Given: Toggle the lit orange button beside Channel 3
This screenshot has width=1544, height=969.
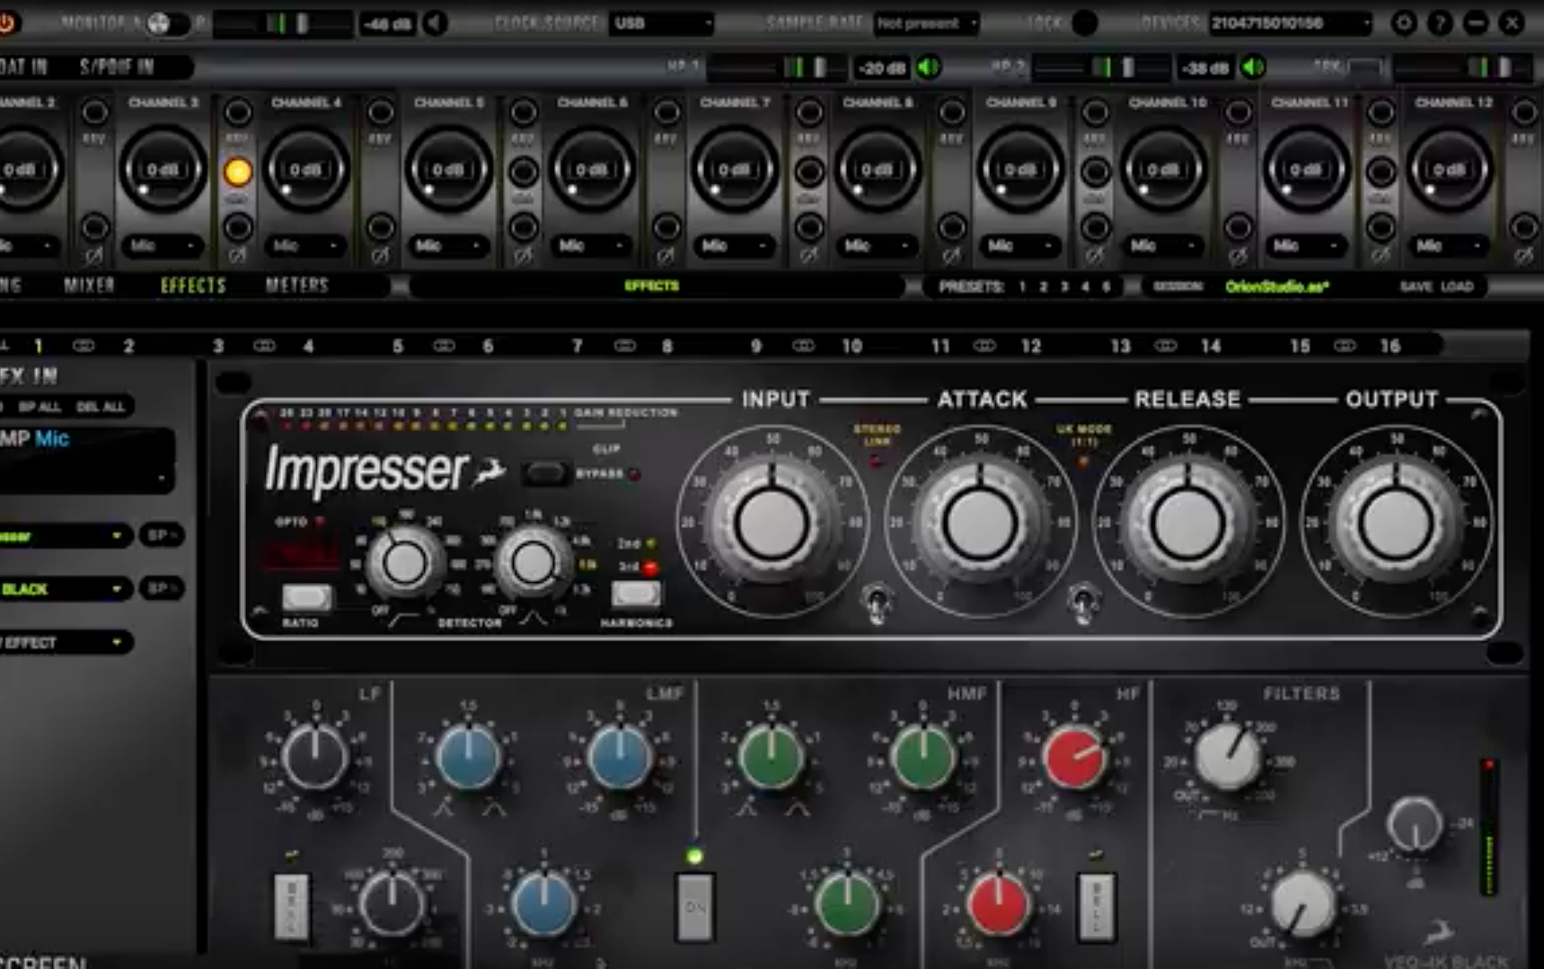Looking at the screenshot, I should (238, 172).
